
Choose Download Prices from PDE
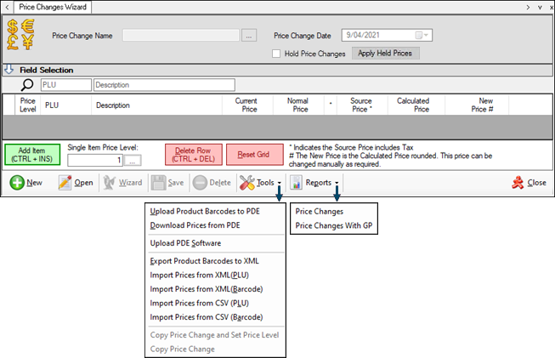195,225
